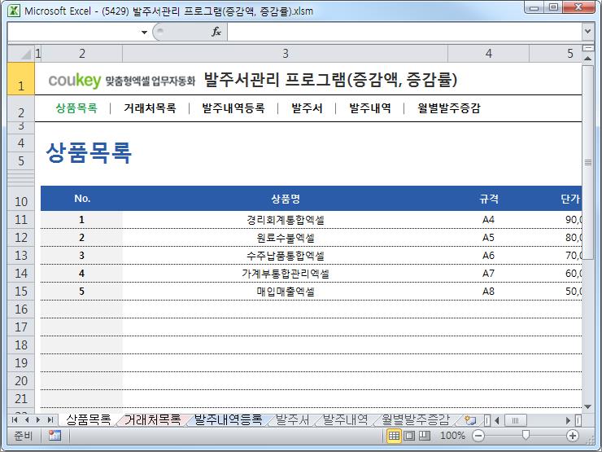Click the zoom out minus button

[x=478, y=436]
